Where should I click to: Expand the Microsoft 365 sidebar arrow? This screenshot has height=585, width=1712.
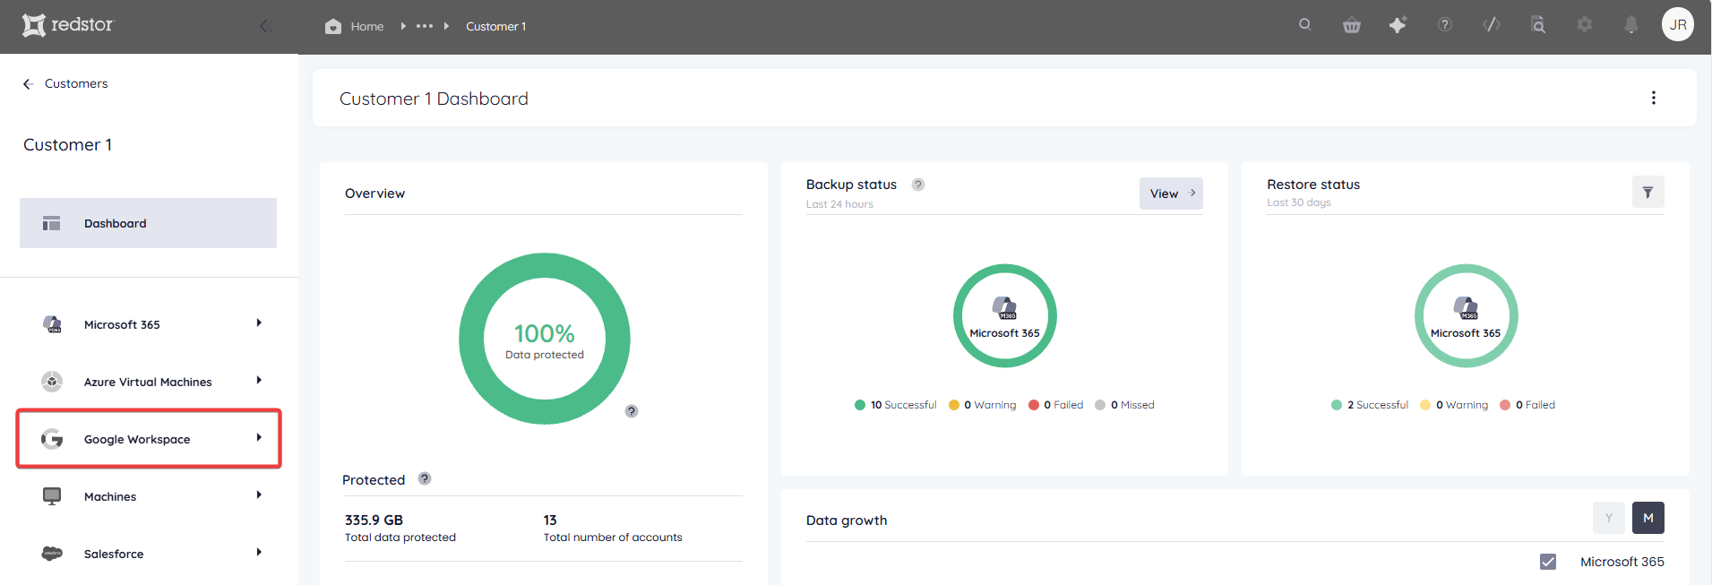click(x=259, y=323)
